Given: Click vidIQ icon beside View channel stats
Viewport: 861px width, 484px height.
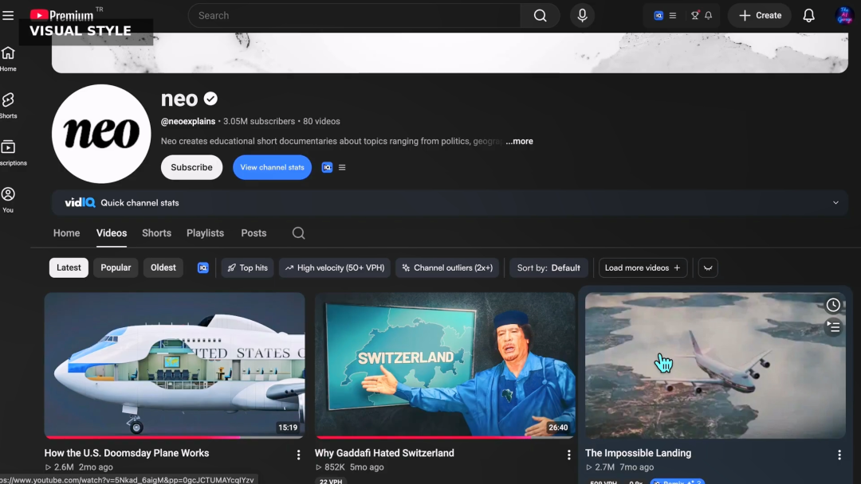Looking at the screenshot, I should tap(327, 168).
